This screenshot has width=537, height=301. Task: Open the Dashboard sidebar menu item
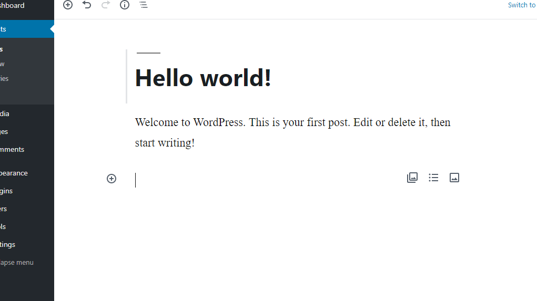point(13,6)
